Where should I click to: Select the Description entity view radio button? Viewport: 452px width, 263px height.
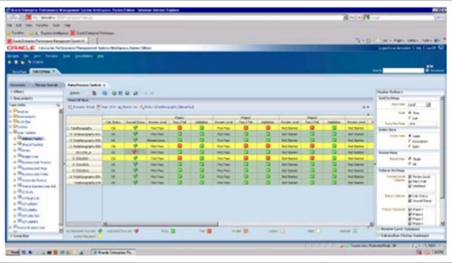pyautogui.click(x=409, y=141)
